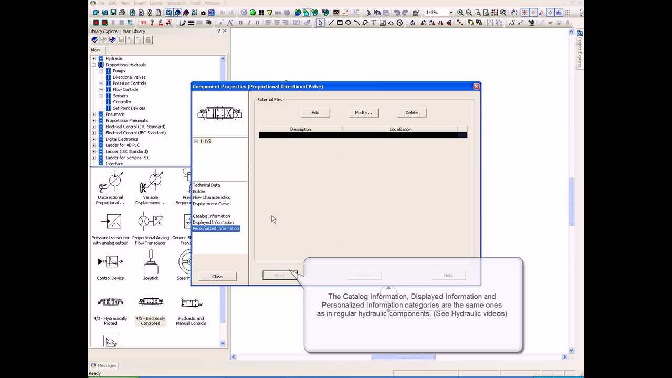The image size is (672, 378).
Task: Select the Text tool T icon
Action: tap(374, 23)
